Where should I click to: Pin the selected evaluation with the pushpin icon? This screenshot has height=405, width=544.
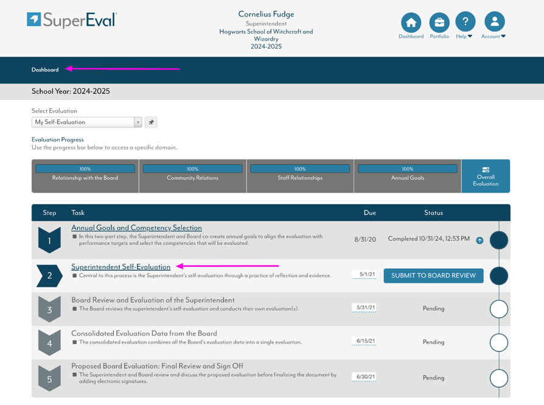[x=152, y=122]
